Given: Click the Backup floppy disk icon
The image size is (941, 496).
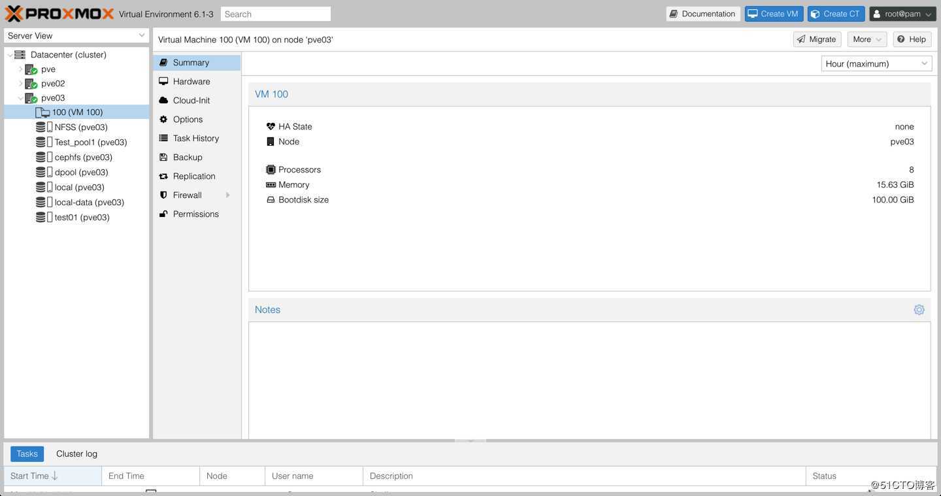Looking at the screenshot, I should tap(163, 157).
